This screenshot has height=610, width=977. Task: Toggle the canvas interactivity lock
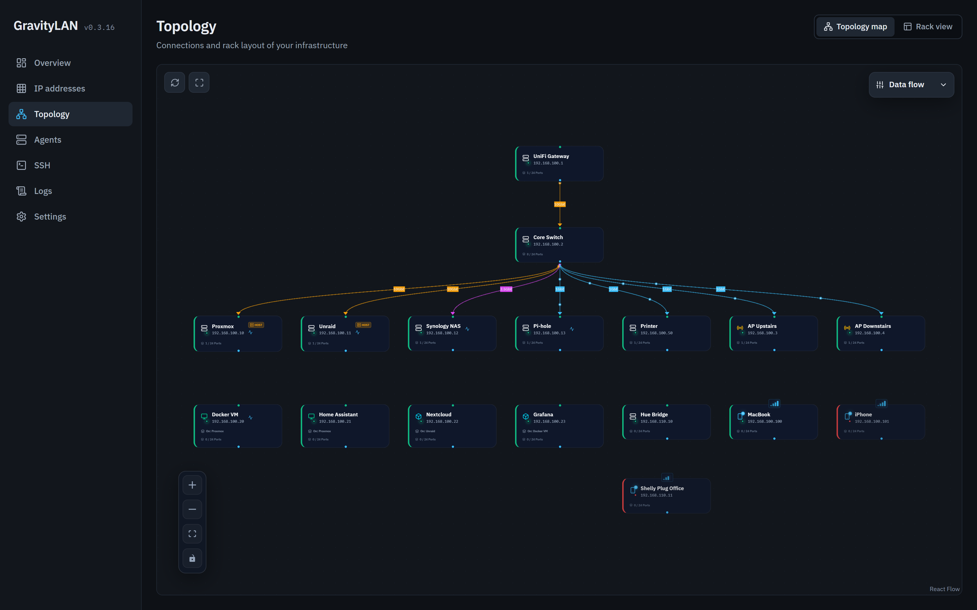point(192,558)
